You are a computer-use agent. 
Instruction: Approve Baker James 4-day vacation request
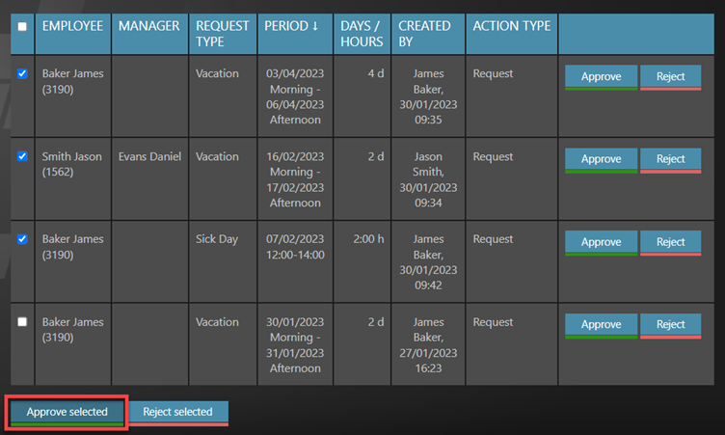click(601, 77)
